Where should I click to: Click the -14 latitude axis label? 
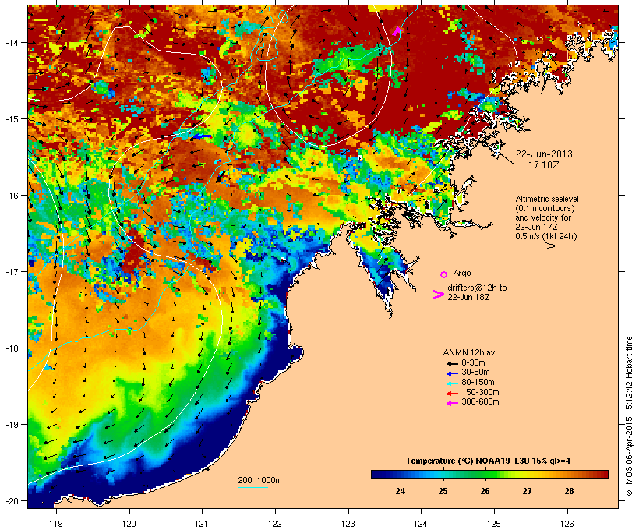pyautogui.click(x=12, y=42)
